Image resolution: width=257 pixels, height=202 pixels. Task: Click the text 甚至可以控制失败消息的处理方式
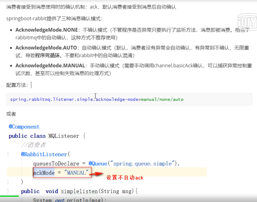point(72,73)
